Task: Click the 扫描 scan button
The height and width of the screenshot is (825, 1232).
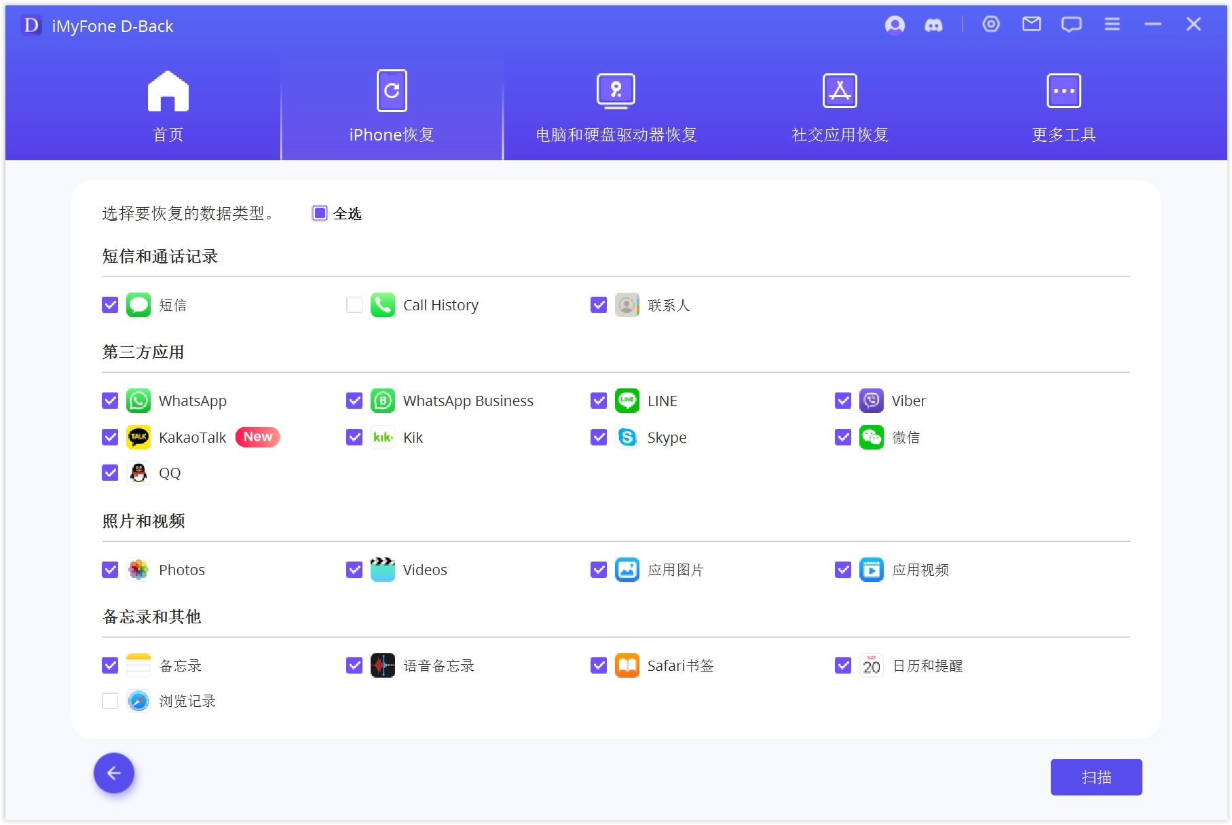Action: pos(1096,777)
